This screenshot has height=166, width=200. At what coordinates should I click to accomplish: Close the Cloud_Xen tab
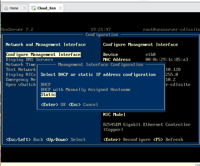pyautogui.click(x=60, y=8)
